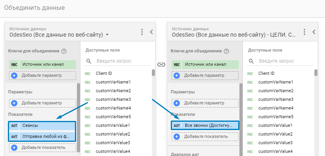325x156 pixels.
Task: Add a join key parameter in right source
Action: click(x=205, y=76)
